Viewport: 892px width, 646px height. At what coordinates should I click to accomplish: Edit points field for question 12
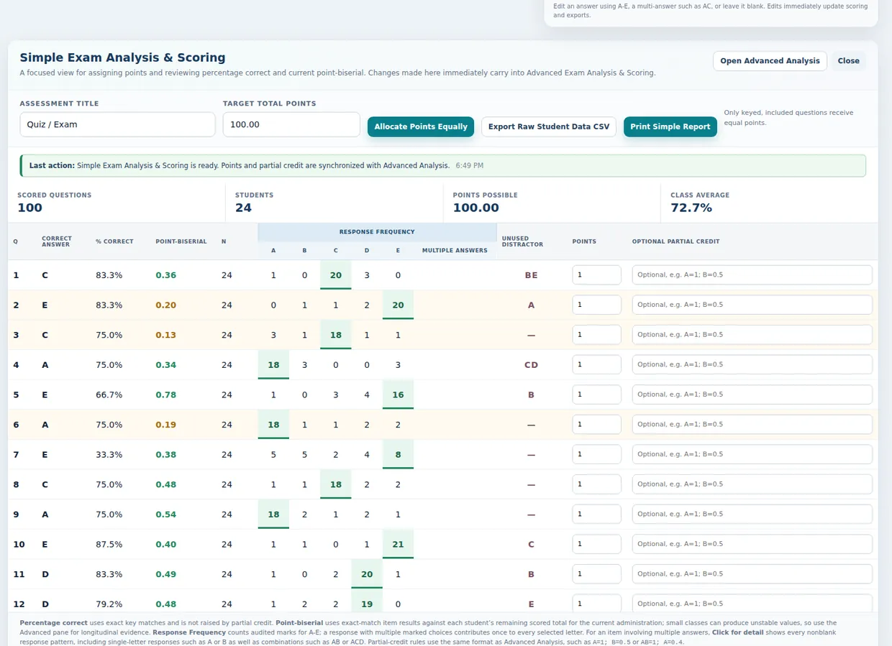pyautogui.click(x=596, y=604)
